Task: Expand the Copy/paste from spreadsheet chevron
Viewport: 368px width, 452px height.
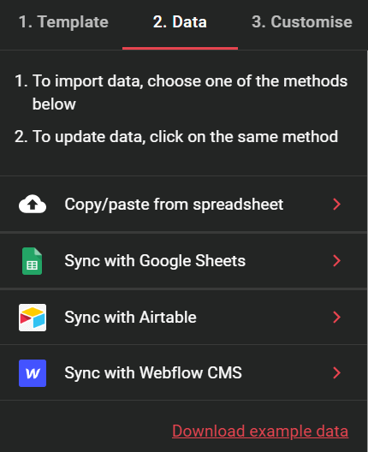Action: pos(336,204)
